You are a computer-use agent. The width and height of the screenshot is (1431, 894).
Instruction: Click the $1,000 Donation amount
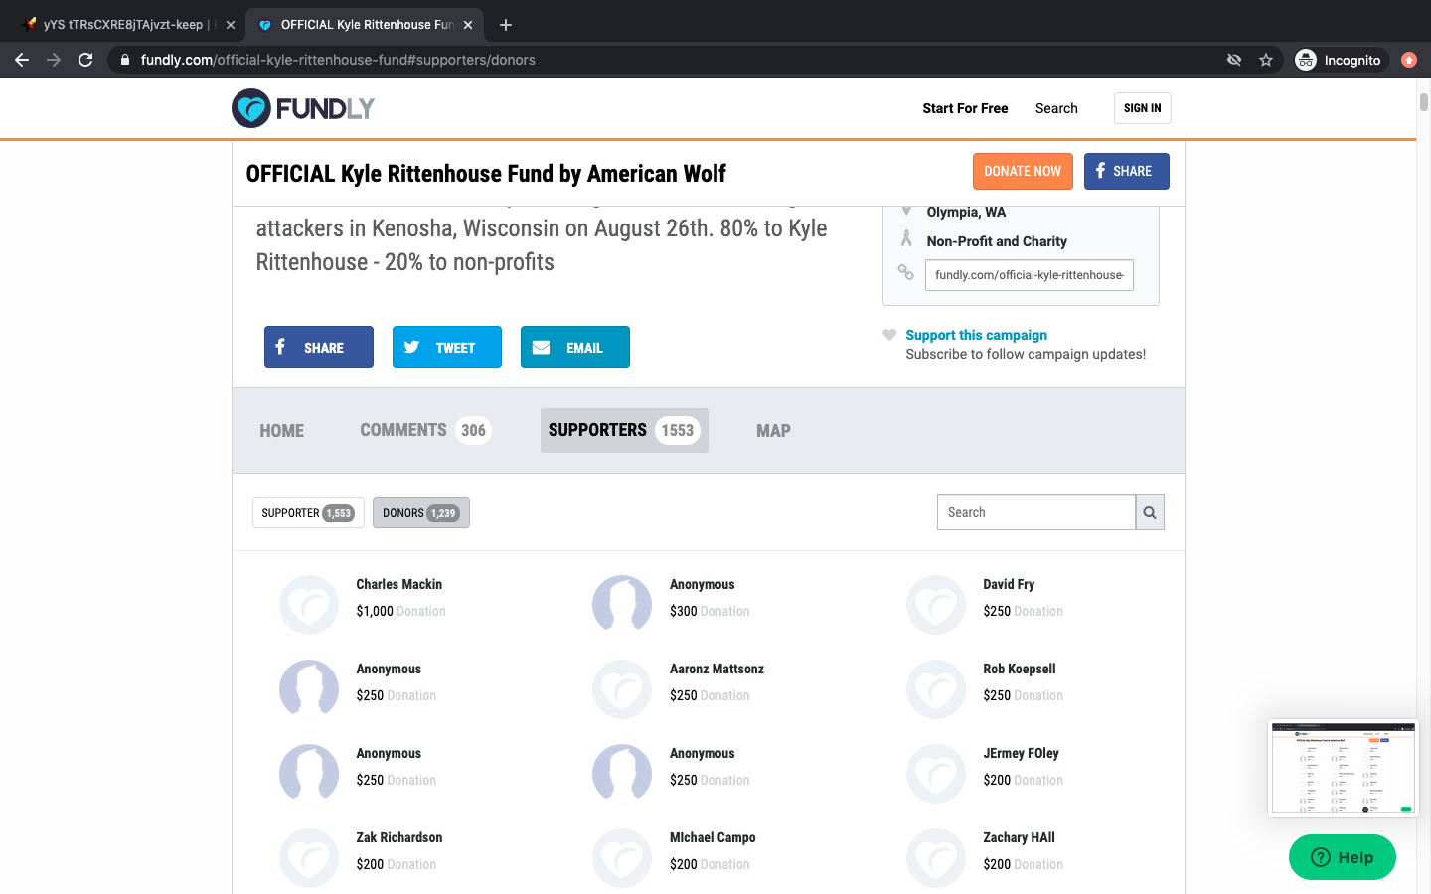[400, 611]
